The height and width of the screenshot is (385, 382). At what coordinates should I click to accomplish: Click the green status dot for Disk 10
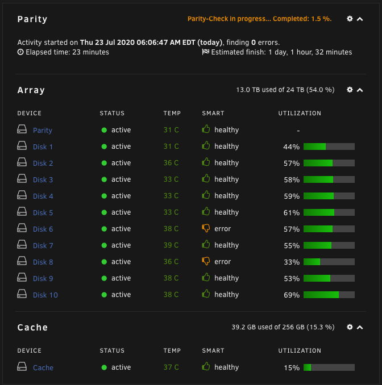tap(104, 295)
